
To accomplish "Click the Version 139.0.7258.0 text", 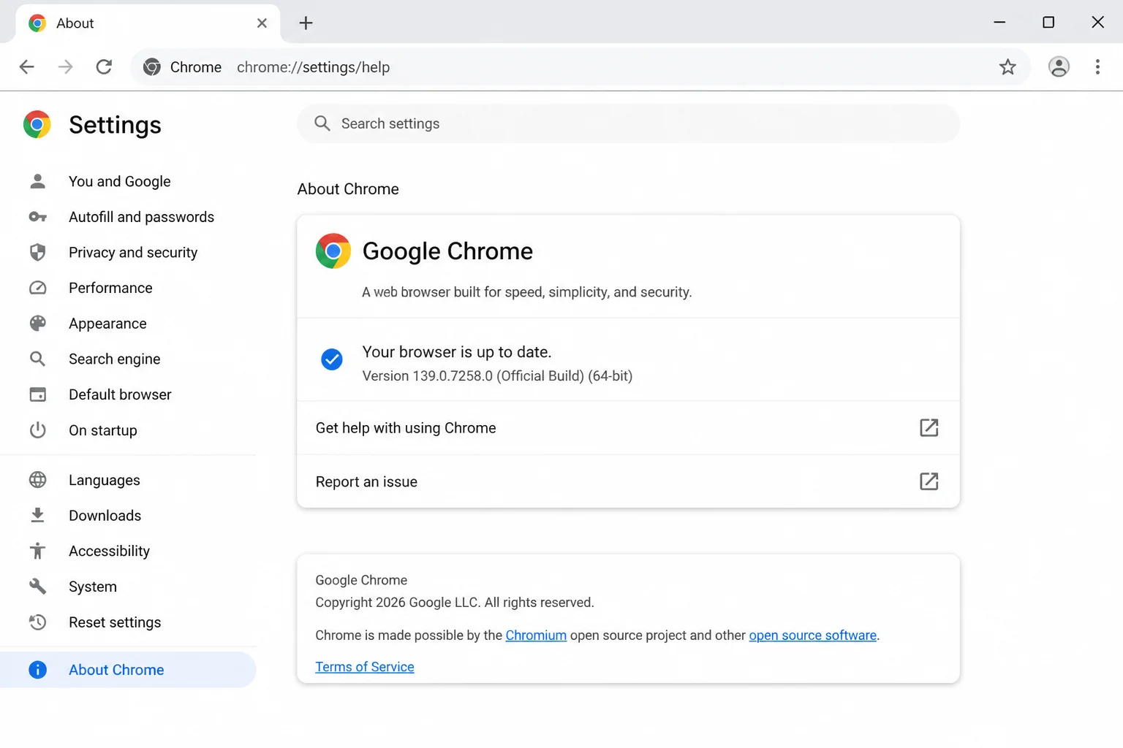I will [497, 376].
